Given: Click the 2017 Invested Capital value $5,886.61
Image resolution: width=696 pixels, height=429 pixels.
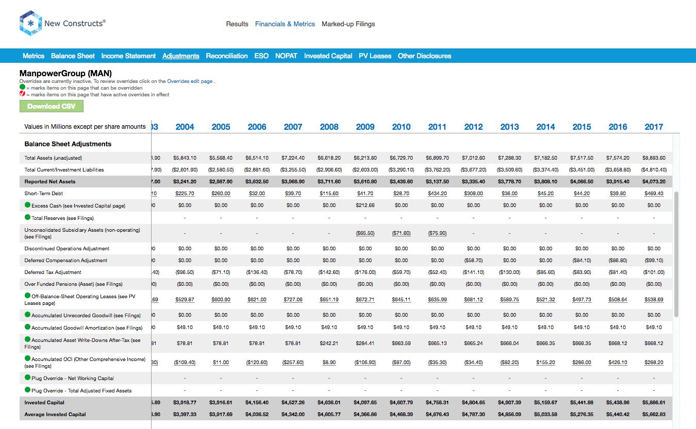Looking at the screenshot, I should tap(654, 403).
